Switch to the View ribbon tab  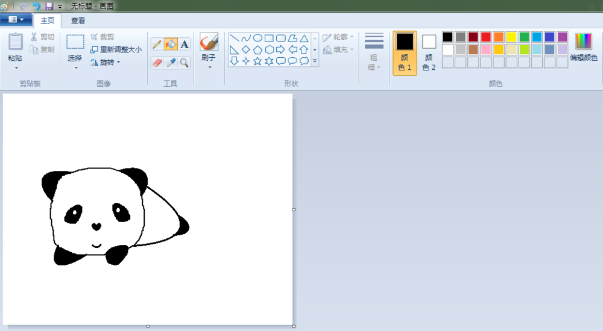click(x=78, y=20)
